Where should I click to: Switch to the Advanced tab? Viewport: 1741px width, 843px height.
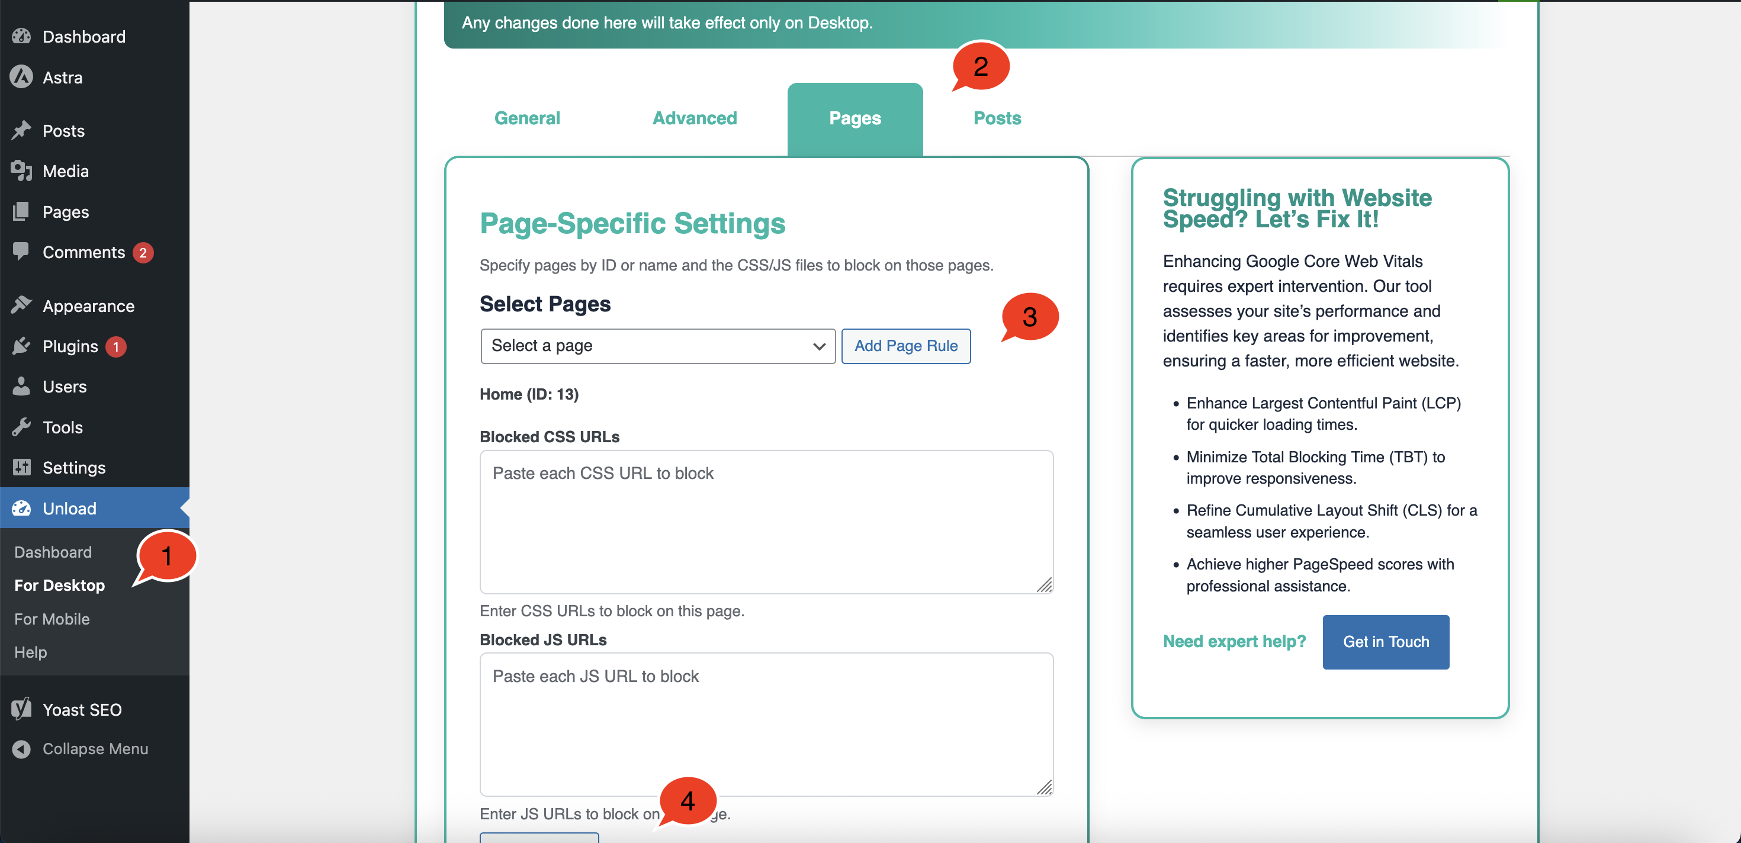tap(694, 118)
